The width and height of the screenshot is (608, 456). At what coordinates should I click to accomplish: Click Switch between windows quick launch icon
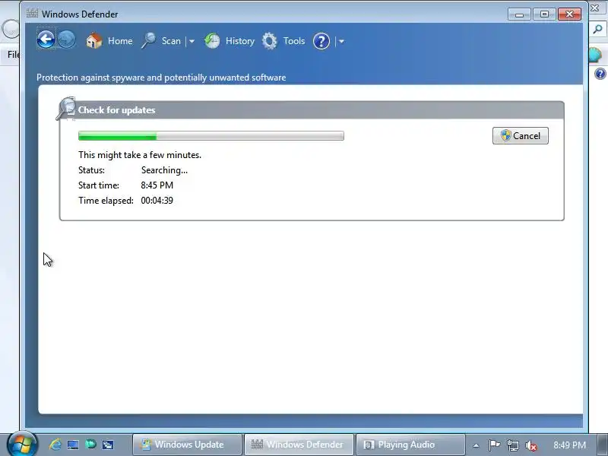click(x=108, y=445)
